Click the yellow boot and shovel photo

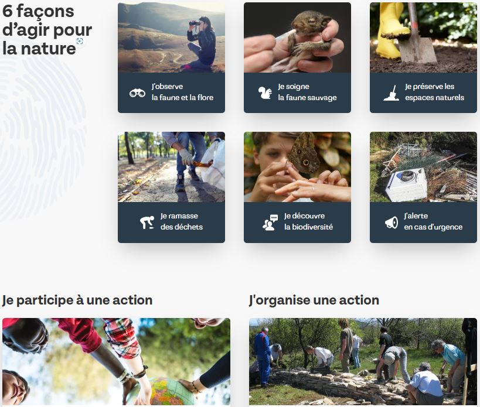click(423, 37)
